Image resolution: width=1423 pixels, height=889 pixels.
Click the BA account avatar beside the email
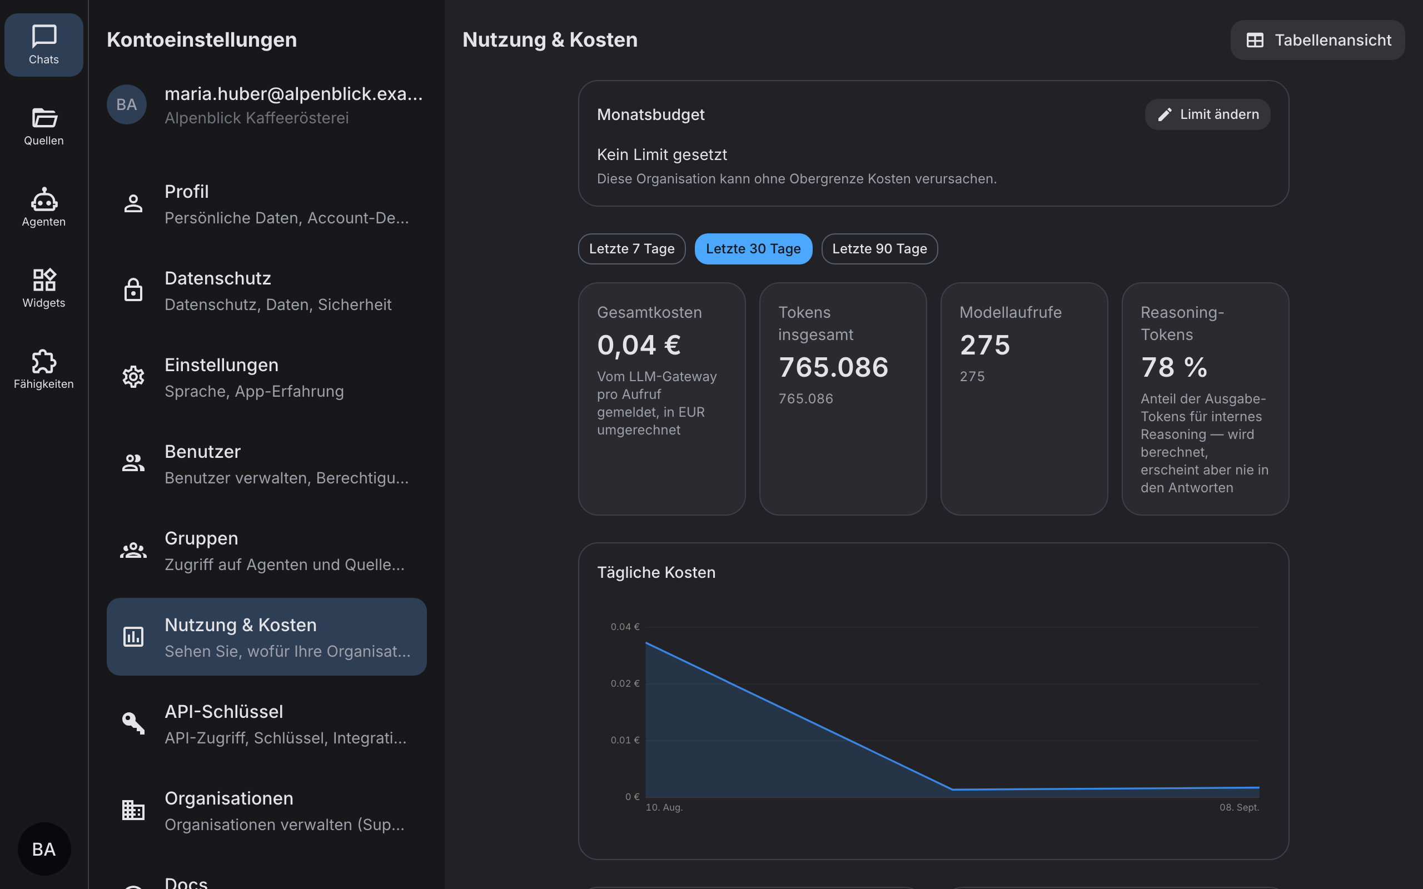click(126, 104)
